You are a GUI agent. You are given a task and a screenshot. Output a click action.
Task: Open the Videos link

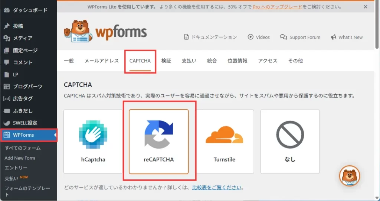[259, 37]
